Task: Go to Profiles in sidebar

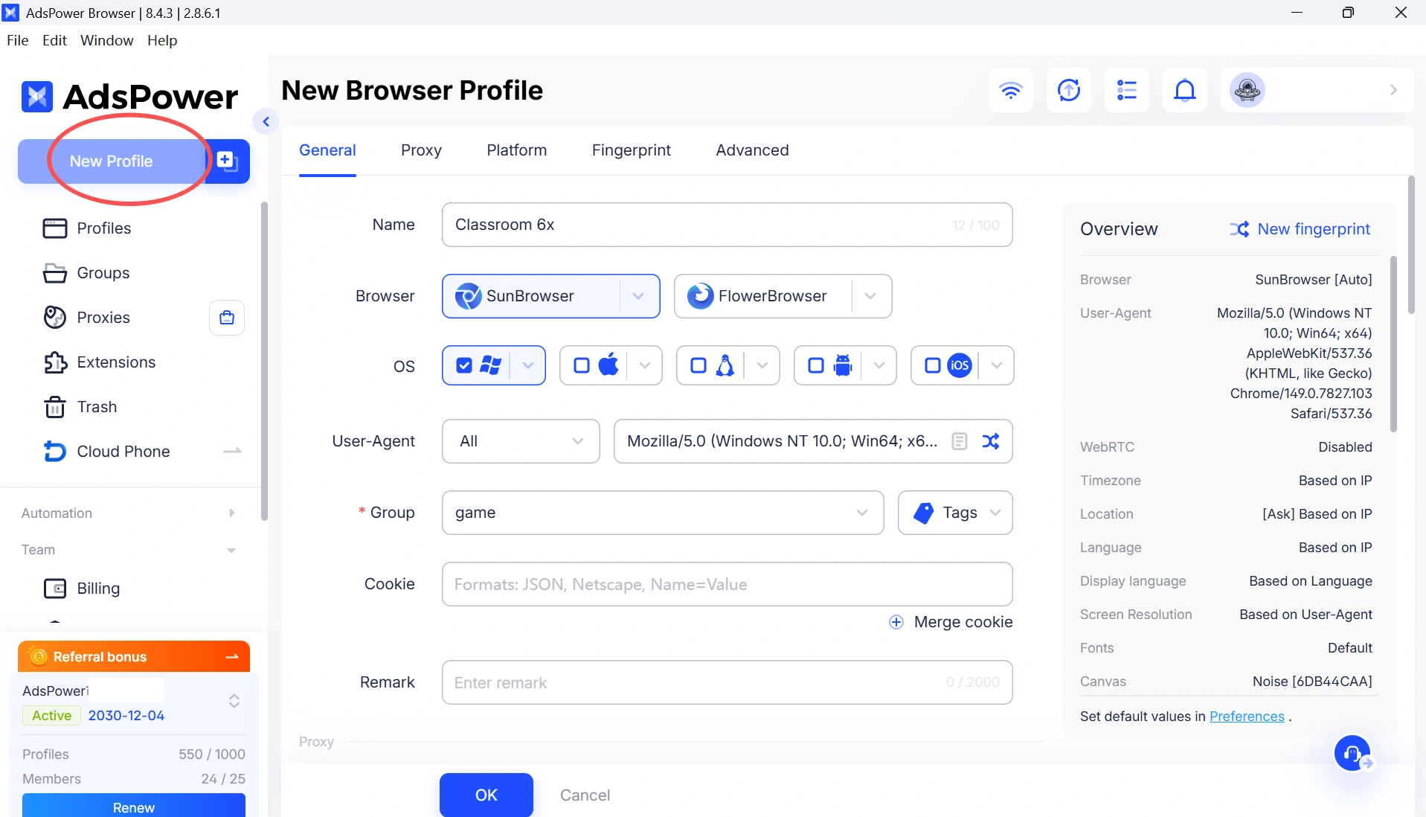Action: (103, 228)
